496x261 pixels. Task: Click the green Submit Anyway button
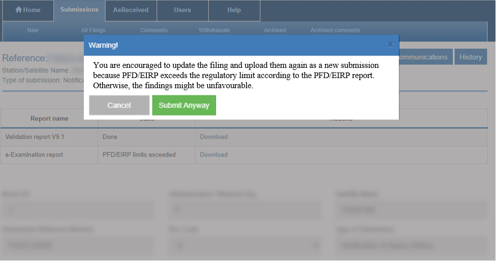click(x=184, y=105)
